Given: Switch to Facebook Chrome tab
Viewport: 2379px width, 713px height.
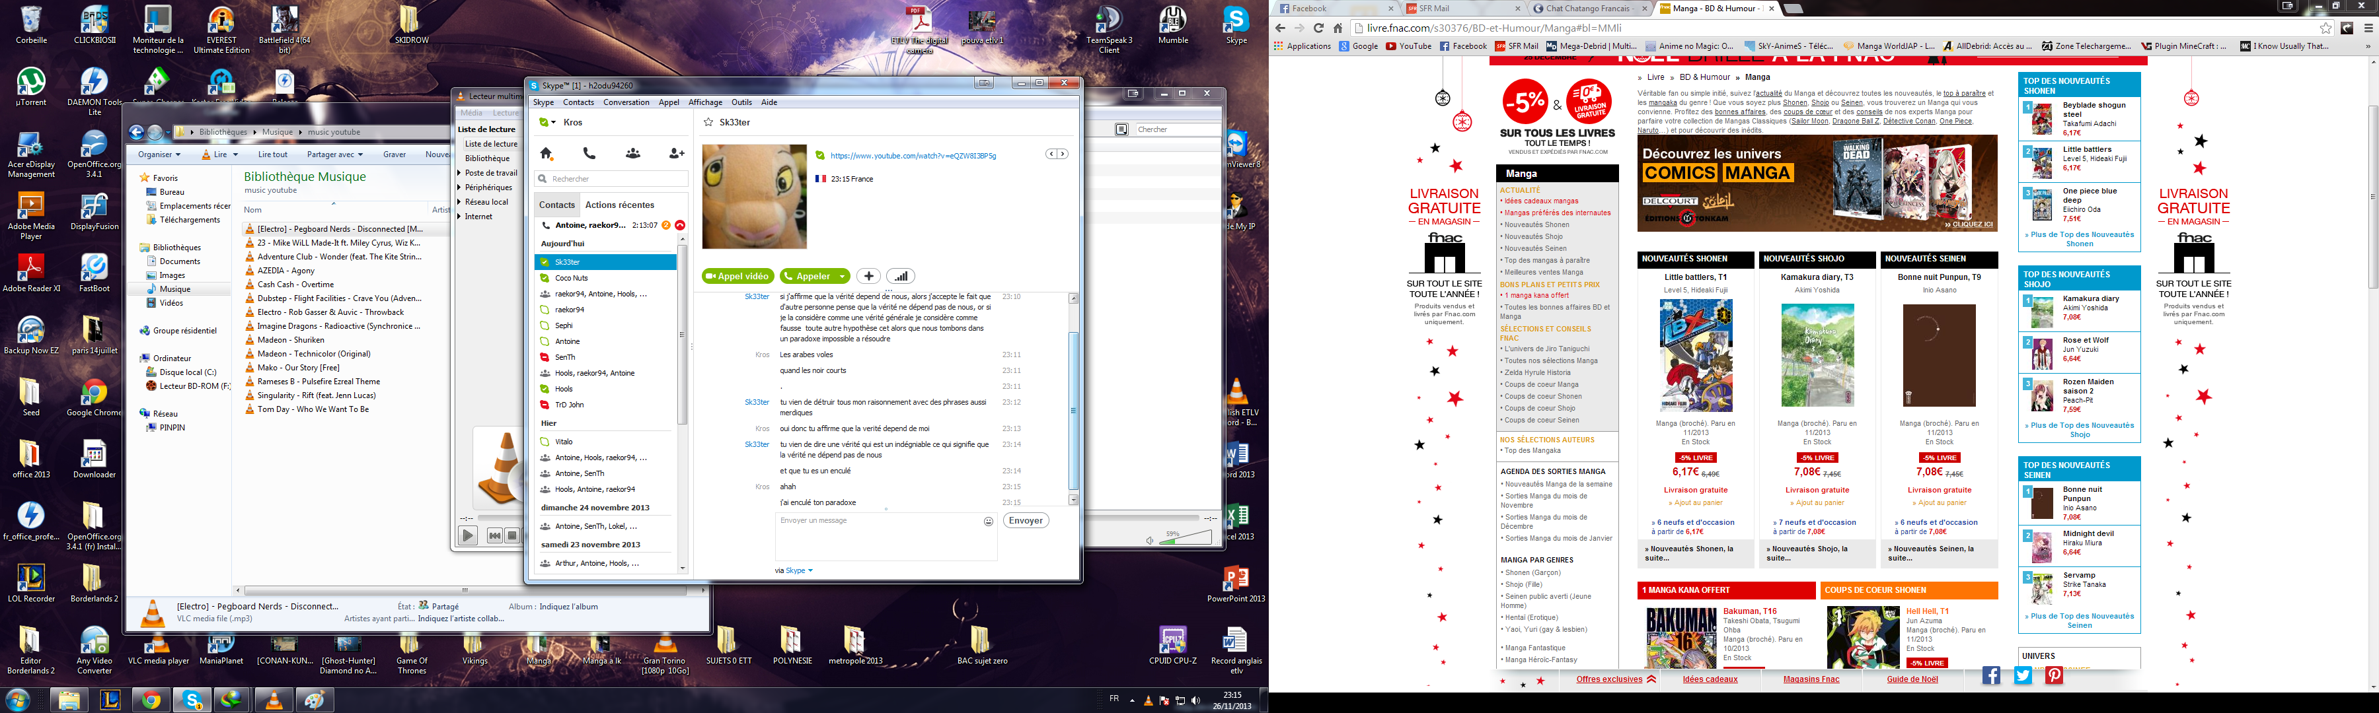Looking at the screenshot, I should pos(1334,9).
